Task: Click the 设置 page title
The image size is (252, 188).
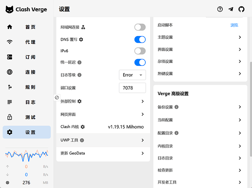Action: pos(64,9)
